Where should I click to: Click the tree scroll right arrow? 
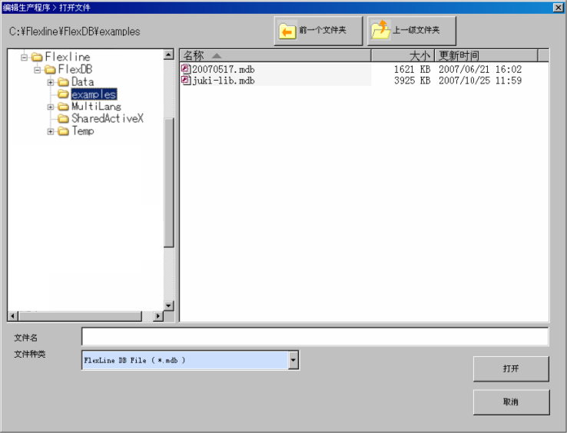click(x=157, y=316)
